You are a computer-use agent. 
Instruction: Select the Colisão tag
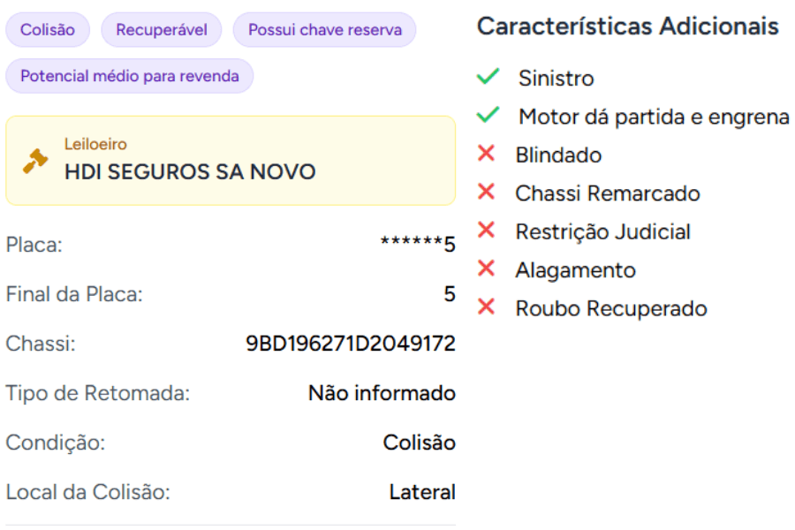click(x=48, y=29)
